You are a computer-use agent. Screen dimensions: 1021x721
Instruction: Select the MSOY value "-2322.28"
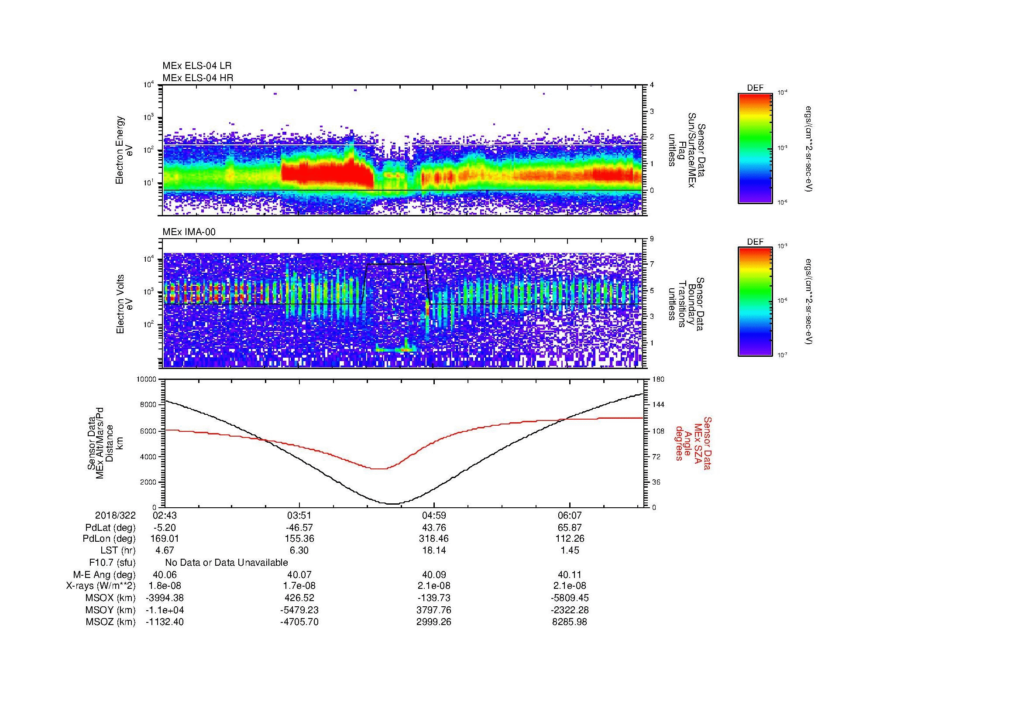[570, 610]
